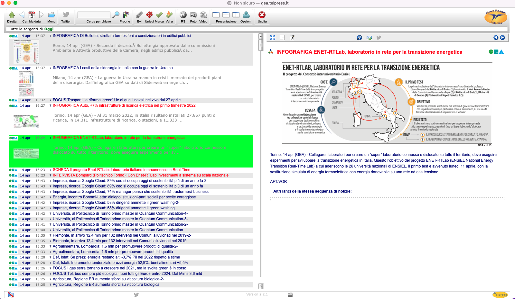Send article by email icon
The image size is (515, 299).
coord(369,38)
